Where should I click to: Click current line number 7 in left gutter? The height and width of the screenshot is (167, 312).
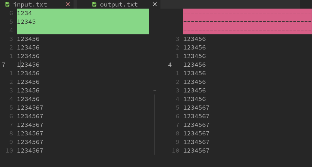[x=4, y=65]
